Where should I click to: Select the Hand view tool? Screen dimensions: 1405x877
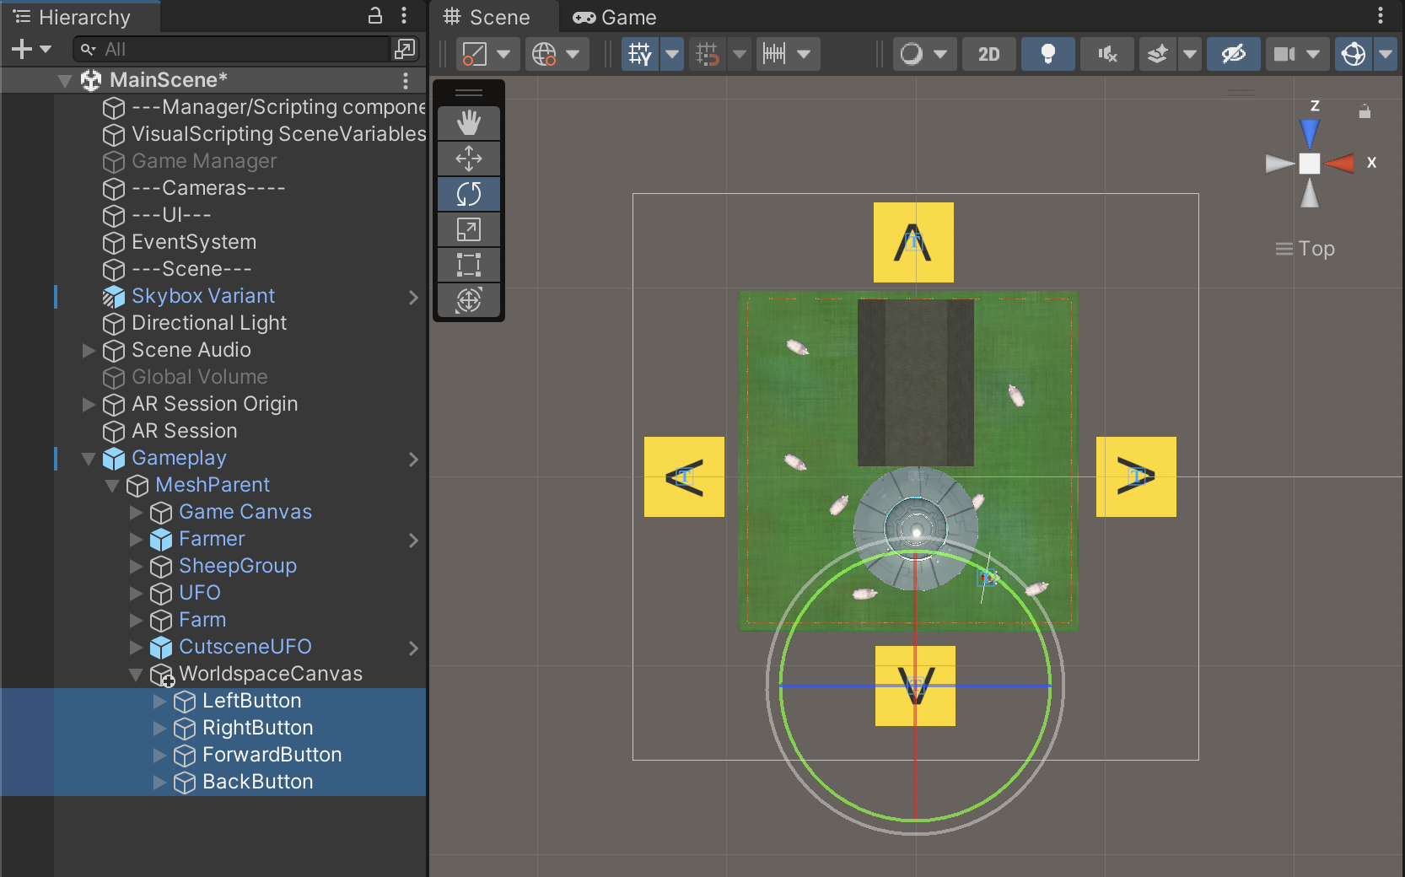tap(468, 123)
